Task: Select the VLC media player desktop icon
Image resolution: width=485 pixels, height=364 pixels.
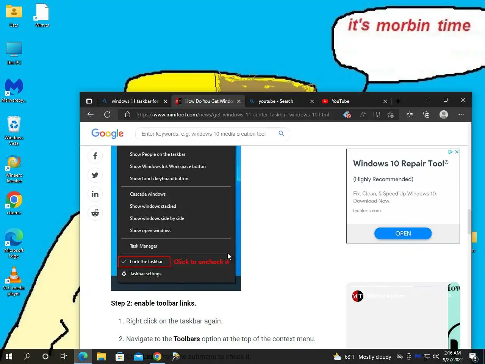Action: point(14,281)
